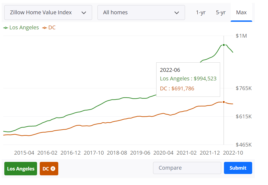Click the green Los Angeles tag button
268x185 pixels.
(x=21, y=169)
